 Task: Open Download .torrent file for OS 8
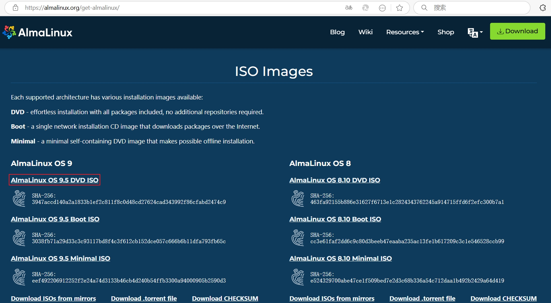point(422,298)
